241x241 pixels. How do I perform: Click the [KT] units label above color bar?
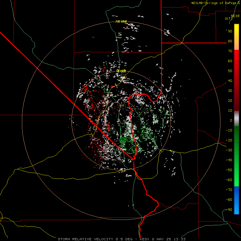[x=229, y=18]
